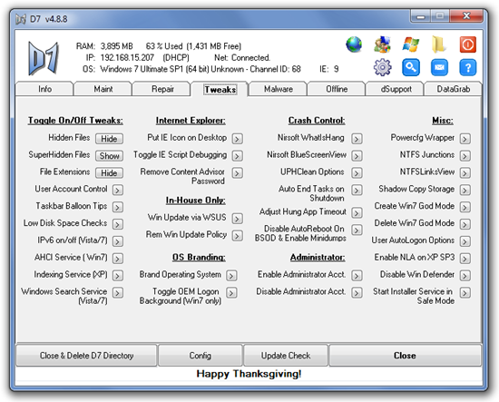Click Close & Delete D7 Directory
Viewport: 499px width, 402px height.
coord(86,355)
